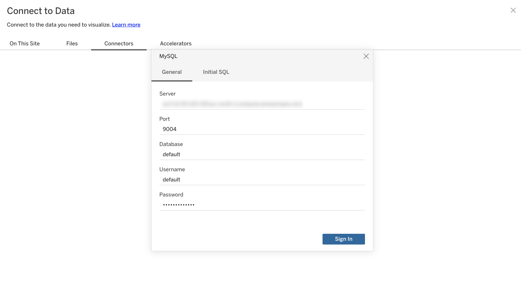Select the On This Site tab
The height and width of the screenshot is (299, 521).
pyautogui.click(x=24, y=43)
